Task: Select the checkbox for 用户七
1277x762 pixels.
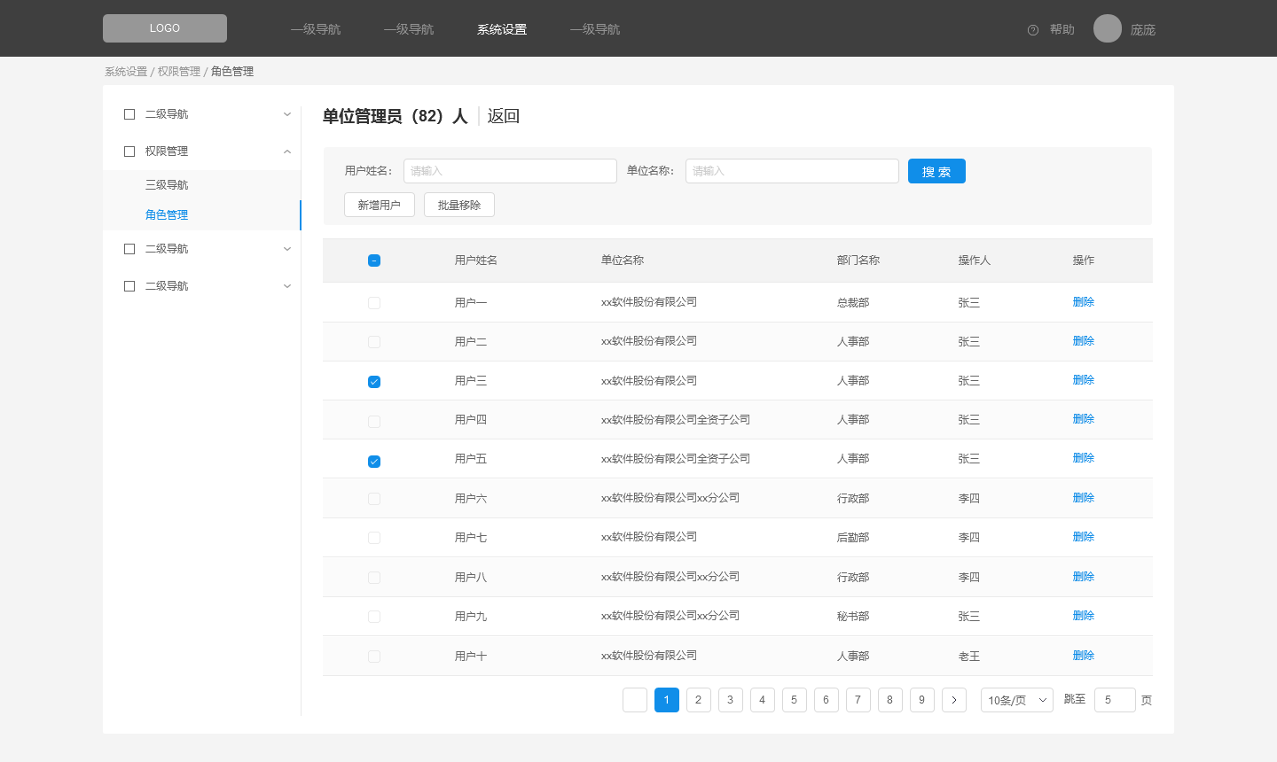Action: coord(374,538)
